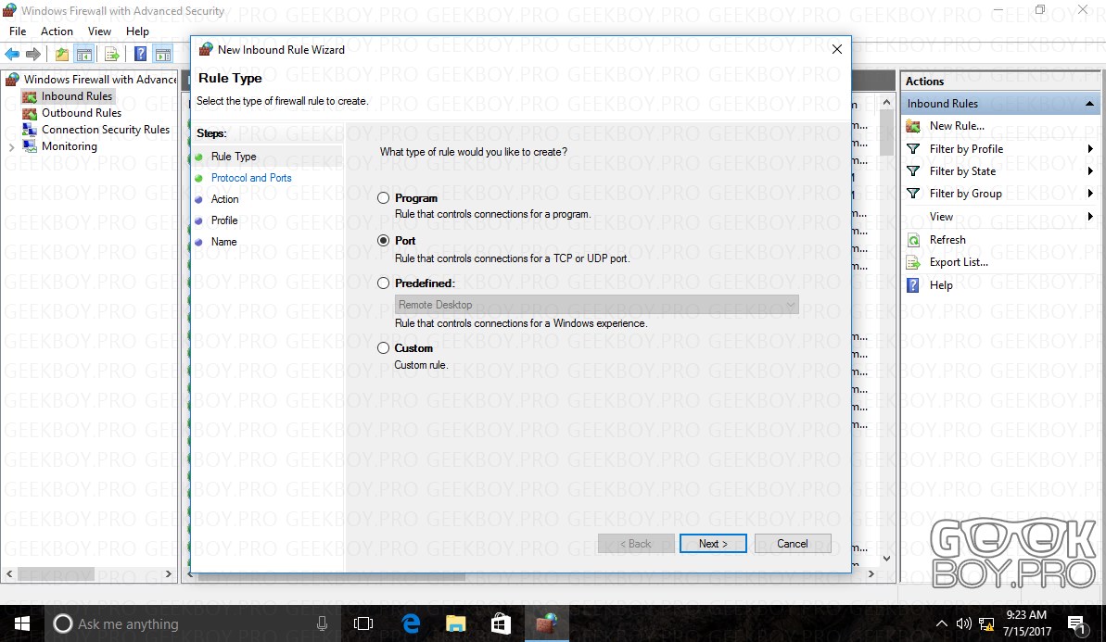Show hidden system tray icons
This screenshot has height=642, width=1106.
941,623
